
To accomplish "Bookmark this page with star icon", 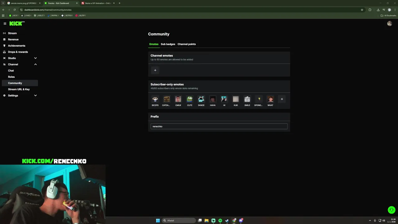I will tap(362, 10).
